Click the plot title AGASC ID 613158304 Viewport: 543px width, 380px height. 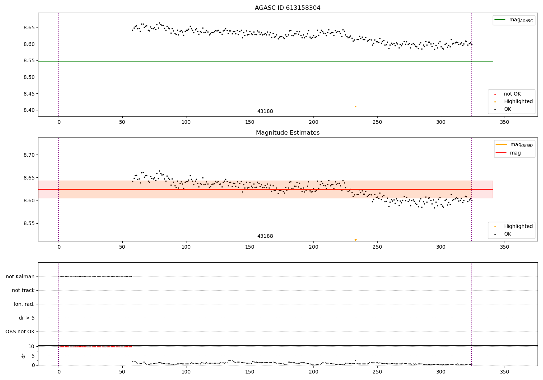[x=287, y=8]
